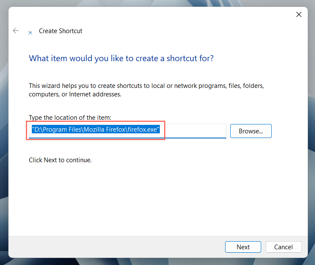This screenshot has height=265, width=315.
Task: Open the Browse... file picker
Action: (251, 131)
